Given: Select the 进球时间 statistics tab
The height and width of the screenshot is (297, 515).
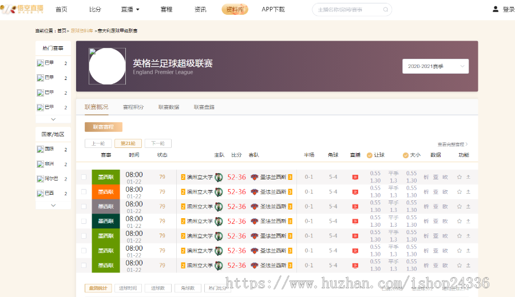Looking at the screenshot, I should tap(128, 288).
